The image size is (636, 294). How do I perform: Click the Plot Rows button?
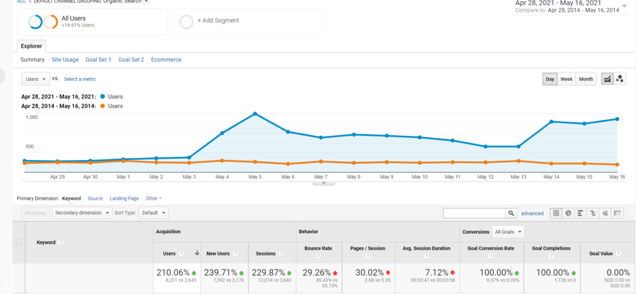(x=35, y=213)
